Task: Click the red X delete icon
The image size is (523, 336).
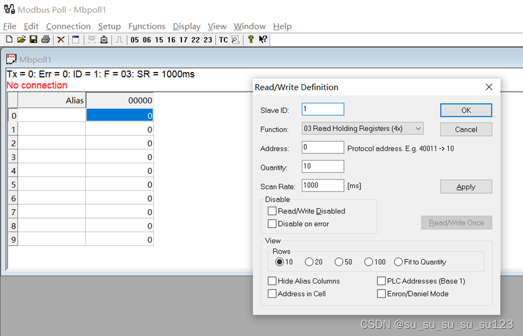Action: (60, 40)
